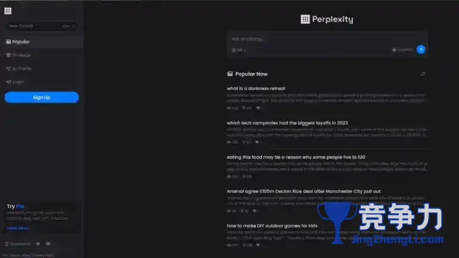The image size is (459, 258).
Task: Click views icon under 'eating this food' thread
Action: (229, 177)
